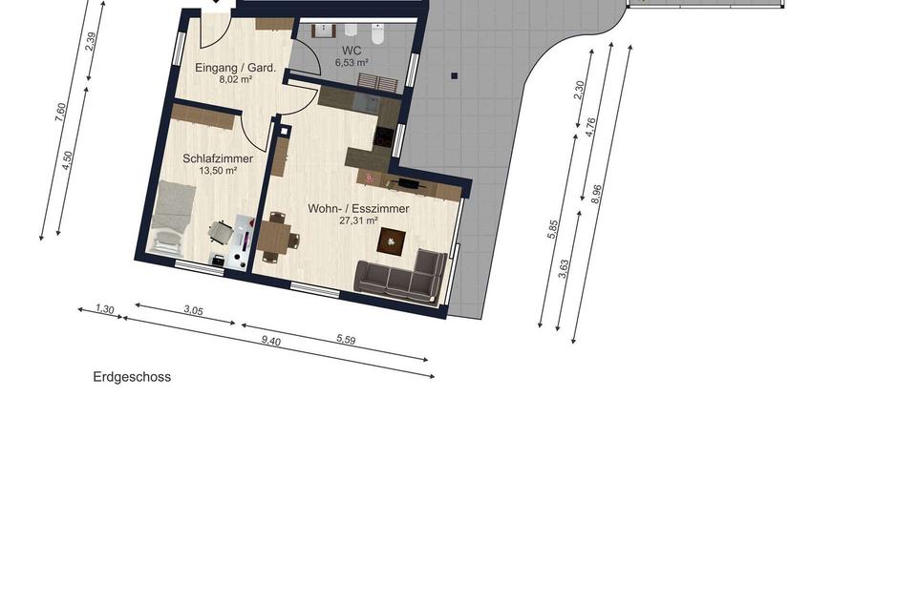Viewport: 917px width, 608px height.
Task: Select the dining table with chairs
Action: 276,235
